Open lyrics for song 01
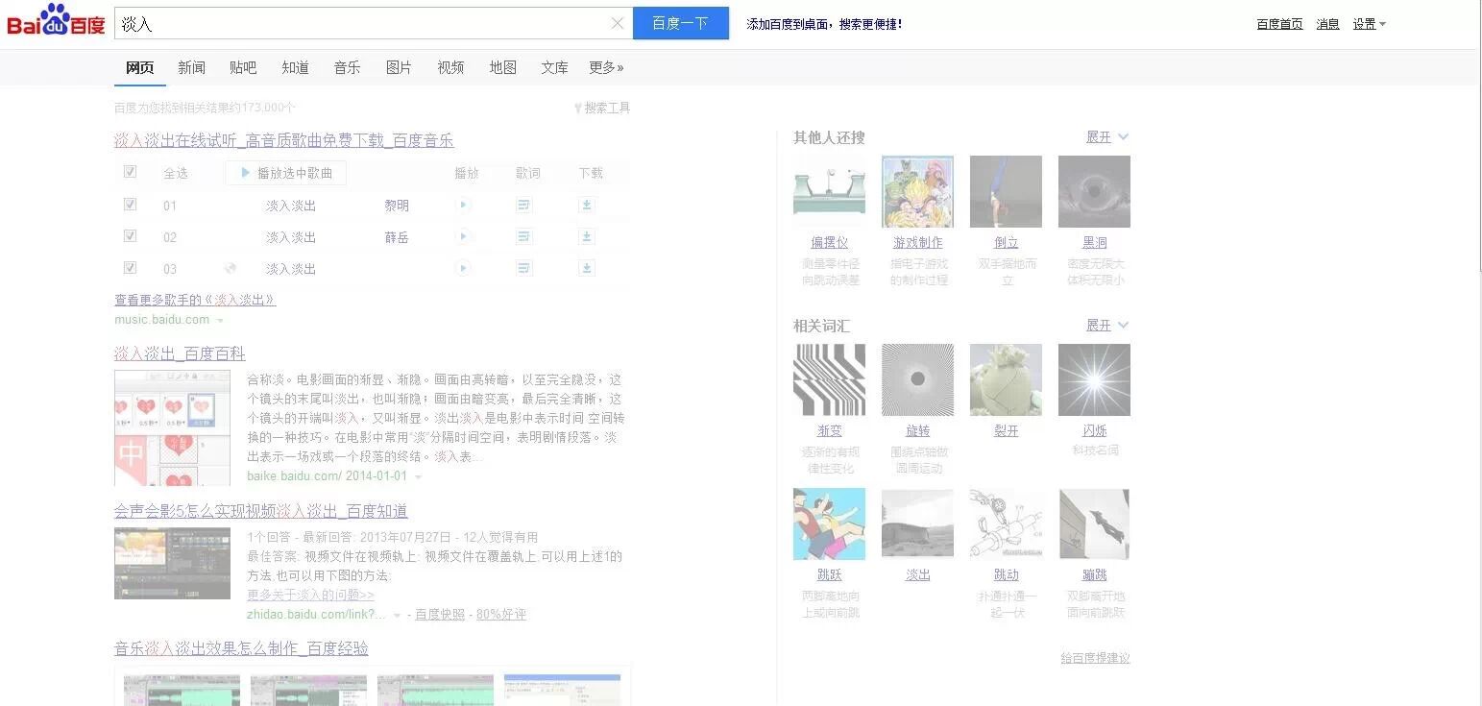This screenshot has width=1482, height=706. pos(524,205)
